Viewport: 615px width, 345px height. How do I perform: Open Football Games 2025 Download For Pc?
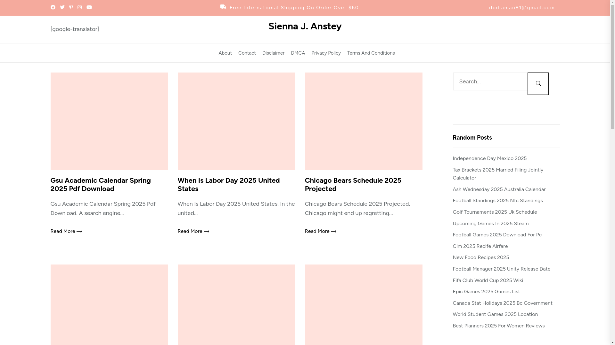pyautogui.click(x=497, y=235)
